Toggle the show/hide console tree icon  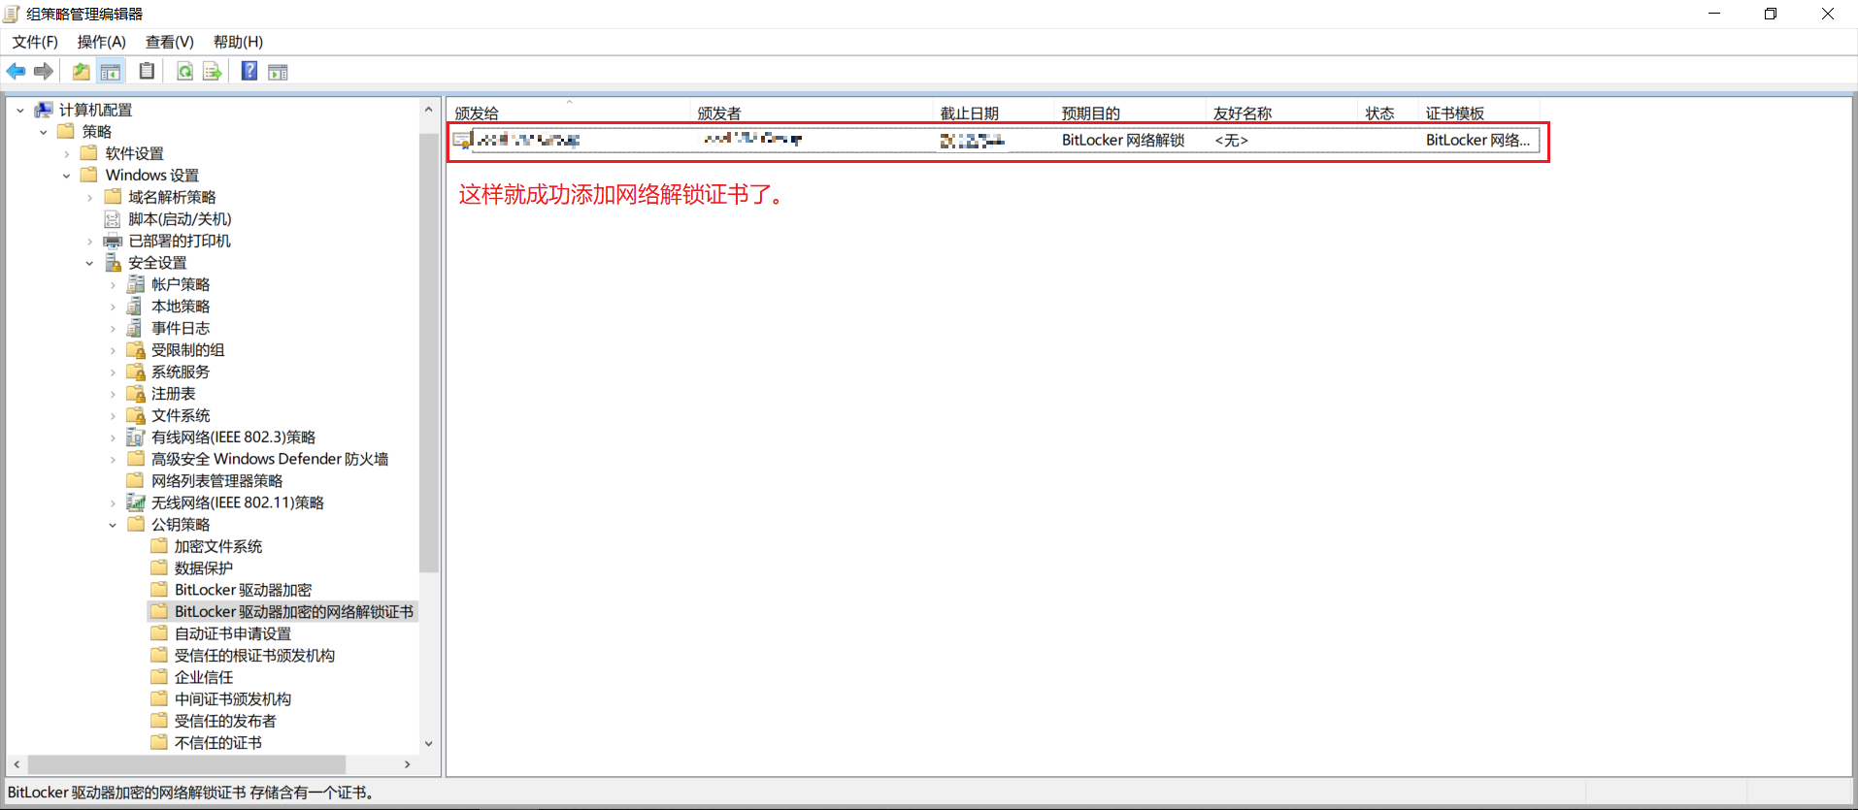[x=111, y=71]
